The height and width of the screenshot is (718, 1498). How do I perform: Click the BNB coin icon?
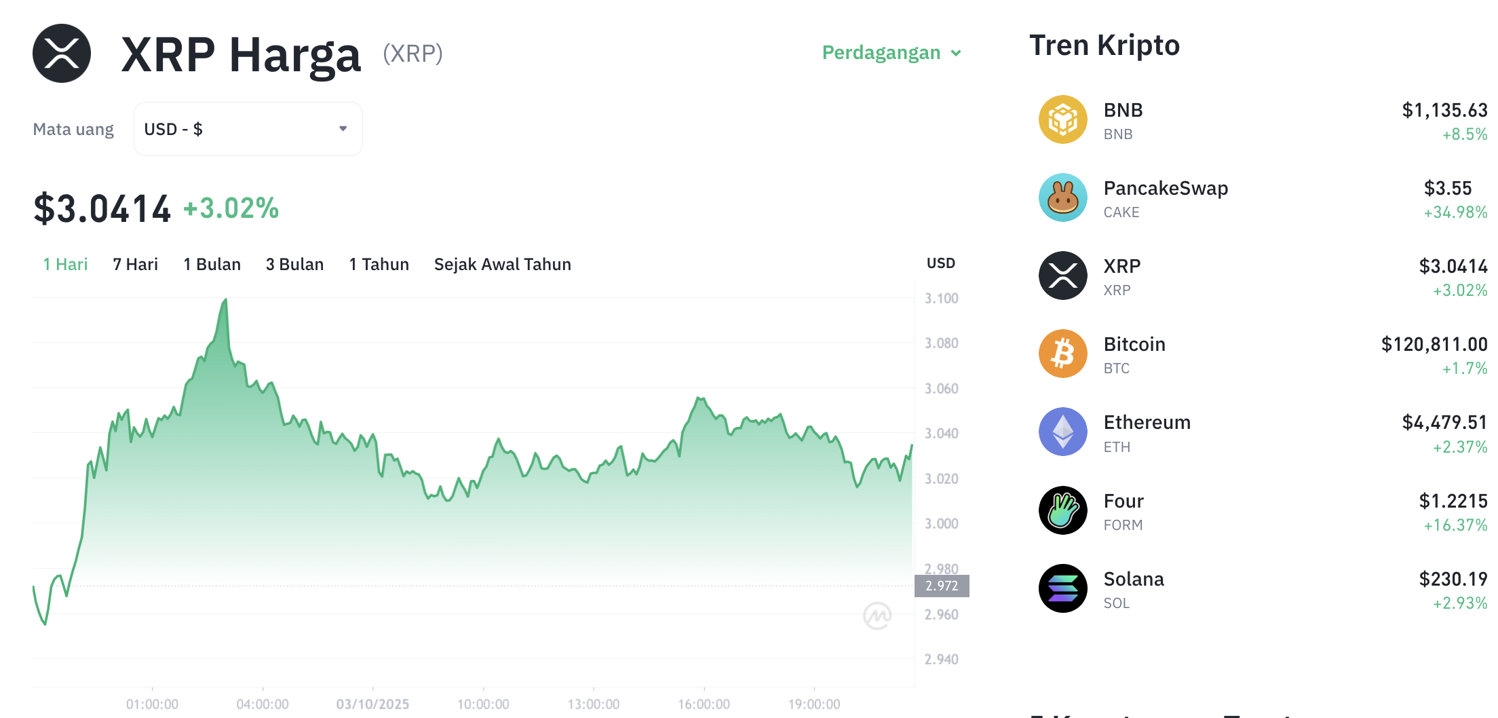point(1062,119)
